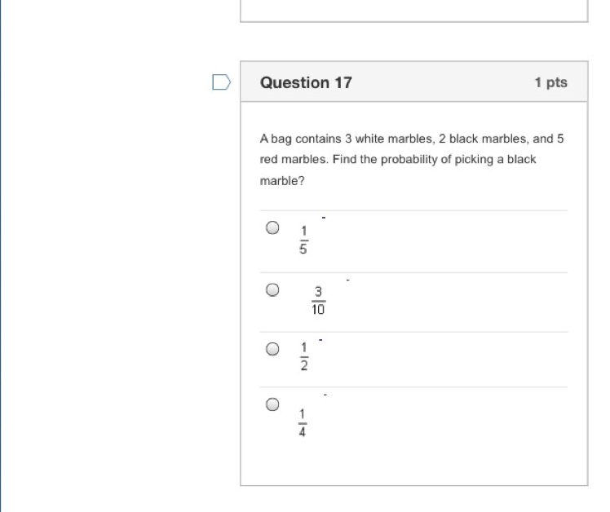
Task: Click the gray header bar between title and points
Action: (440, 82)
